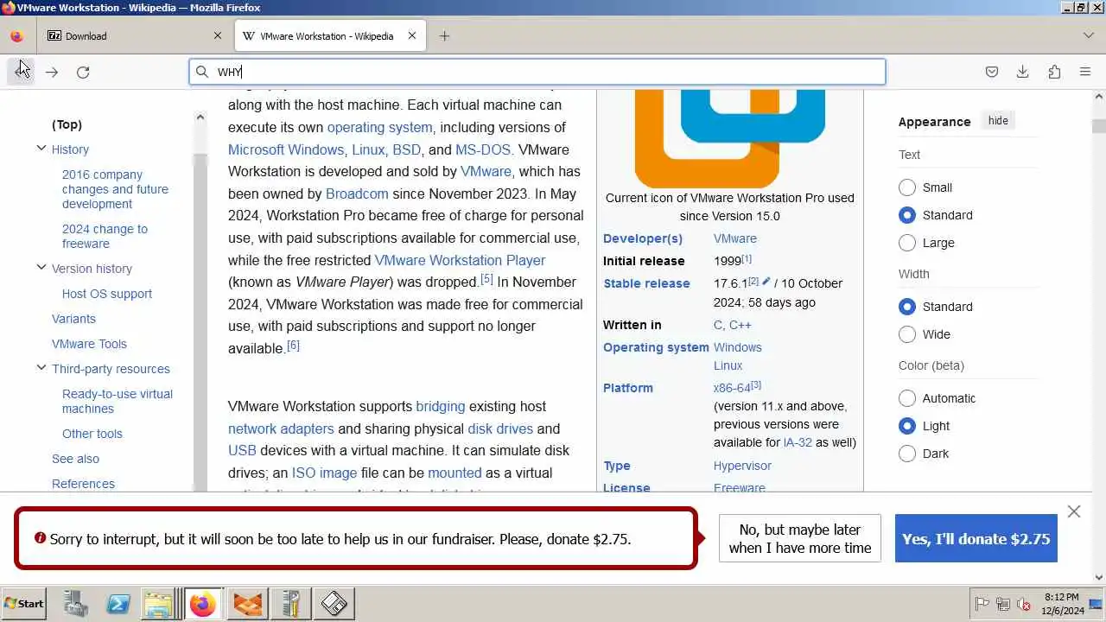
Task: Collapse the Third-party resources section
Action: coord(41,368)
